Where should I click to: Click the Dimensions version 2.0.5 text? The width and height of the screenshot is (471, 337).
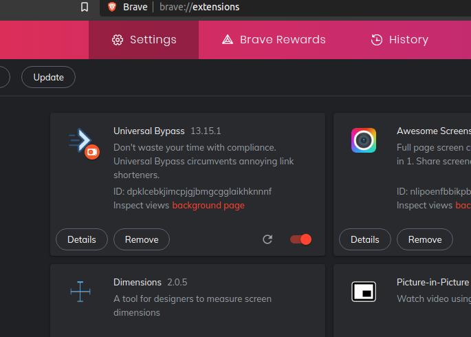point(177,283)
